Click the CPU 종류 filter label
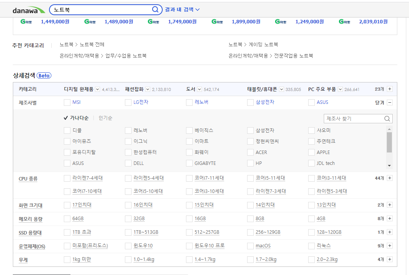The image size is (409, 275). tap(28, 179)
